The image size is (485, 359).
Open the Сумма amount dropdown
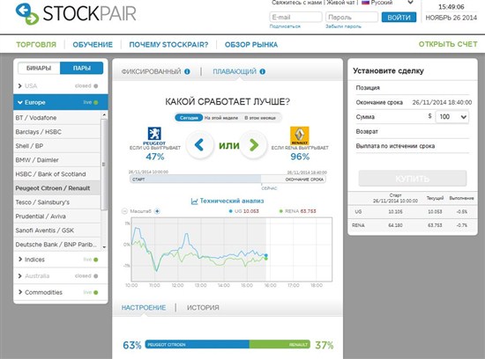451,117
